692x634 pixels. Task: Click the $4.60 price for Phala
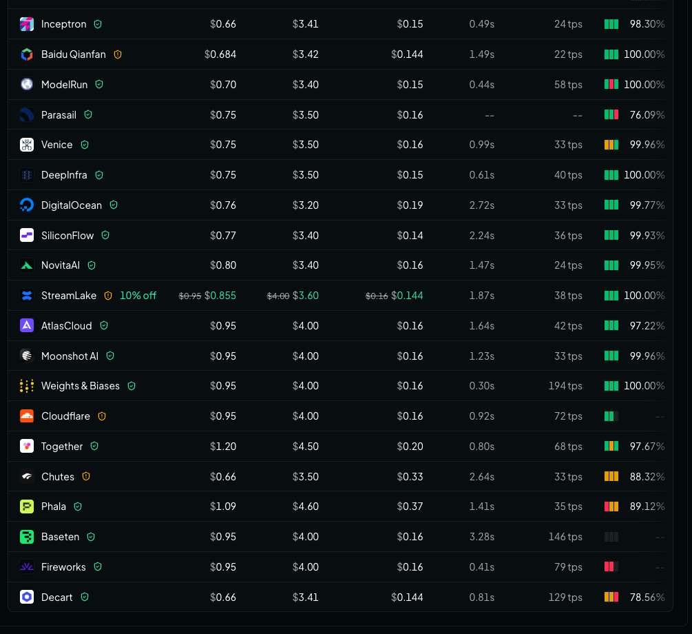click(306, 507)
